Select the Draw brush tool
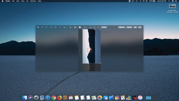Viewport: 179px width, 101px height. click(x=46, y=27)
